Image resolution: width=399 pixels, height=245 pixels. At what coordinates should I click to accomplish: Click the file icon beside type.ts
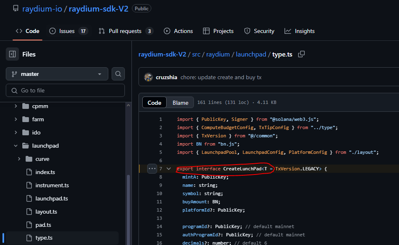click(x=29, y=238)
